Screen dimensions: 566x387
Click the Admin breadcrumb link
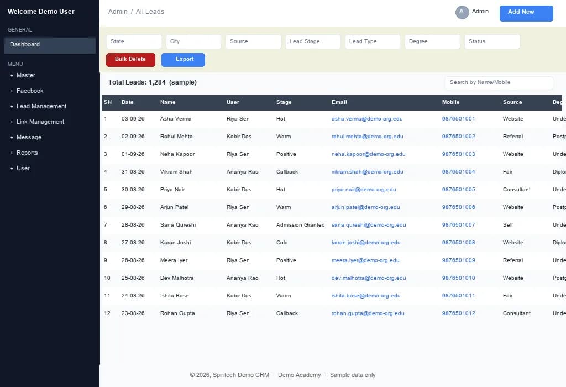point(118,12)
